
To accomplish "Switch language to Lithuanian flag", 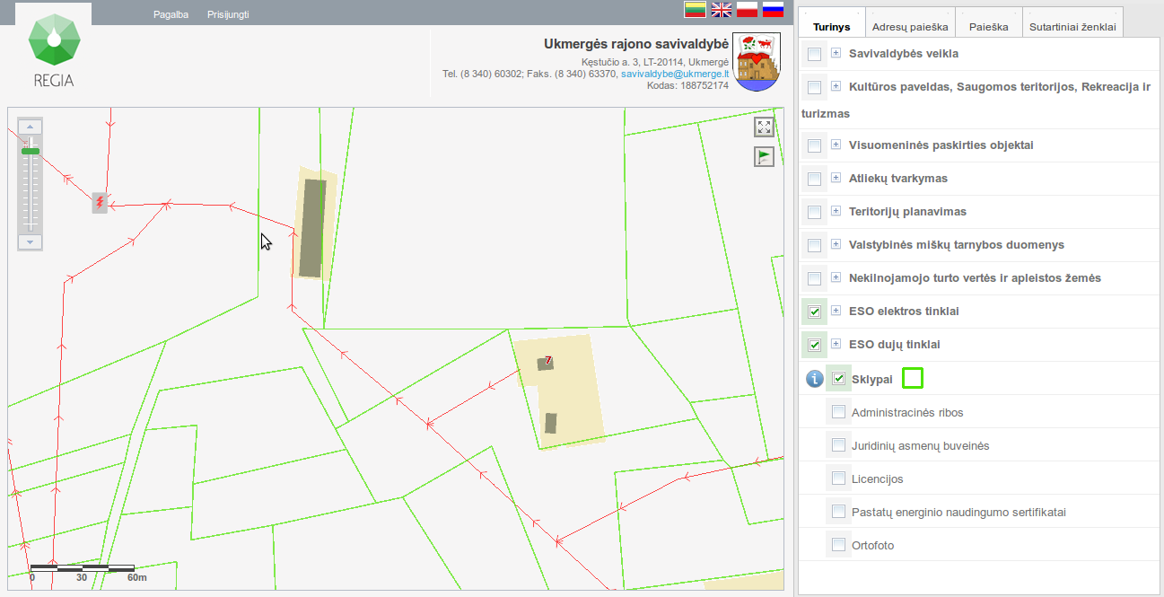I will pos(696,10).
